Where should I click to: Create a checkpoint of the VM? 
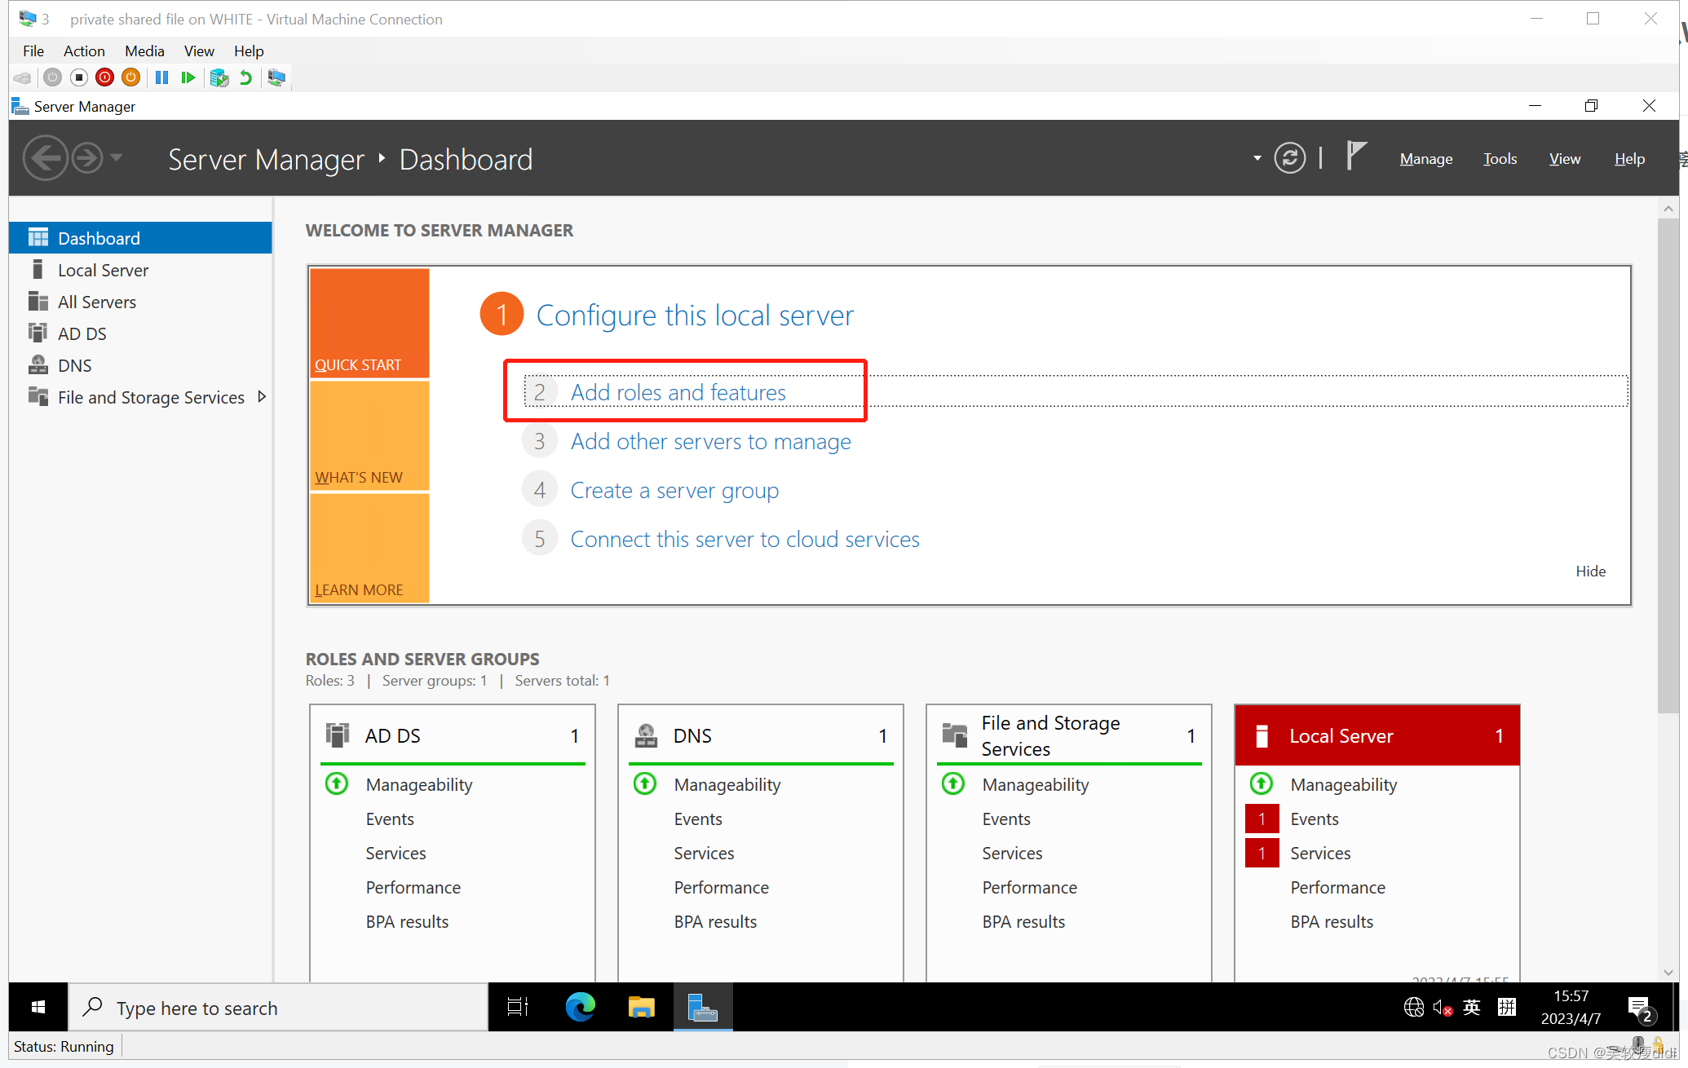pyautogui.click(x=219, y=77)
